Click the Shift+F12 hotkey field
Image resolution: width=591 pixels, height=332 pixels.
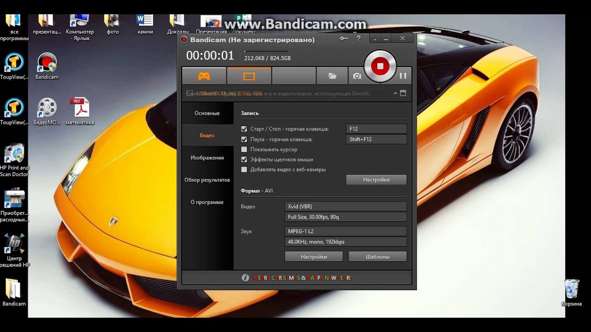click(376, 139)
